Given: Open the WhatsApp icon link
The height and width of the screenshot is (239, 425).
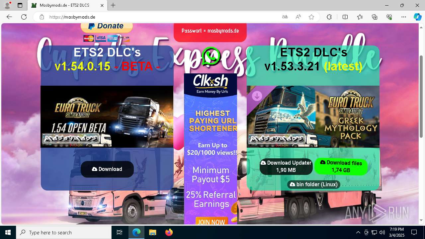Looking at the screenshot, I should [211, 56].
